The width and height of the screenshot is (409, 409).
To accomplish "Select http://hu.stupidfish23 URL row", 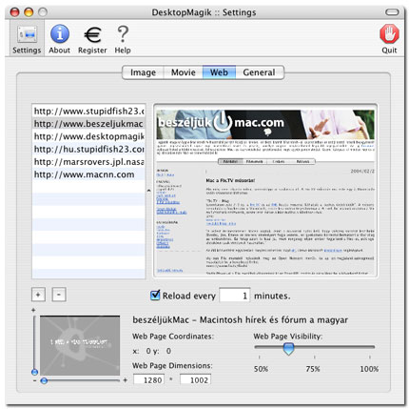I will pyautogui.click(x=88, y=149).
